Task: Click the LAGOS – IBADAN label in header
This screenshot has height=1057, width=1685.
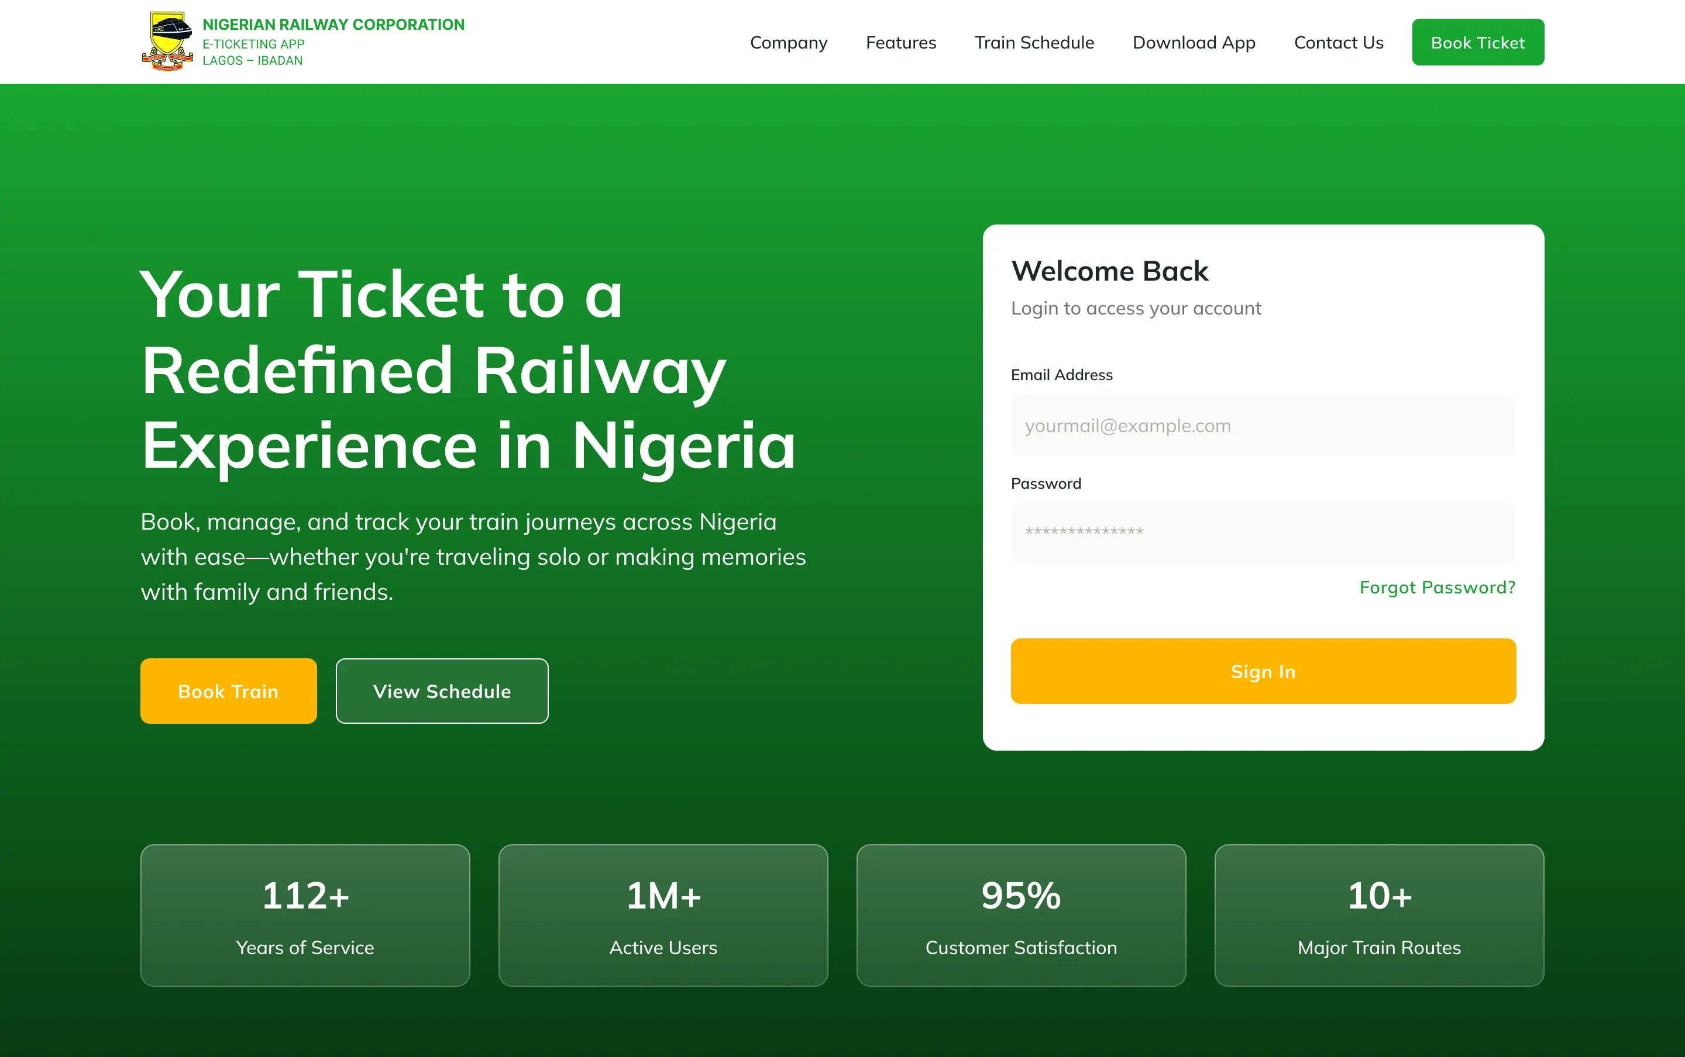Action: point(253,60)
